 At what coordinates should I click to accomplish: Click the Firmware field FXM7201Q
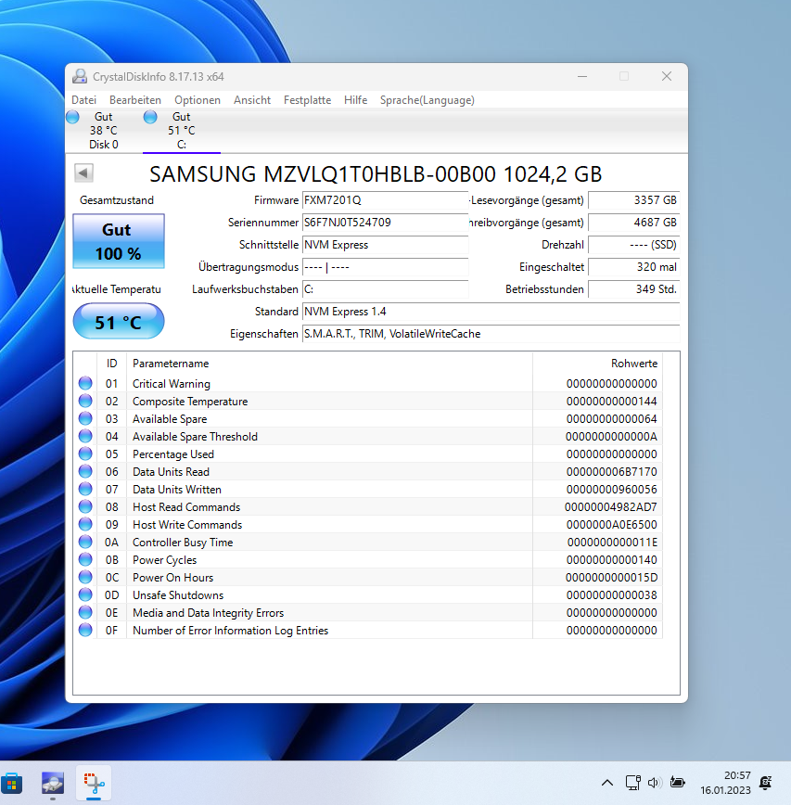click(x=385, y=200)
